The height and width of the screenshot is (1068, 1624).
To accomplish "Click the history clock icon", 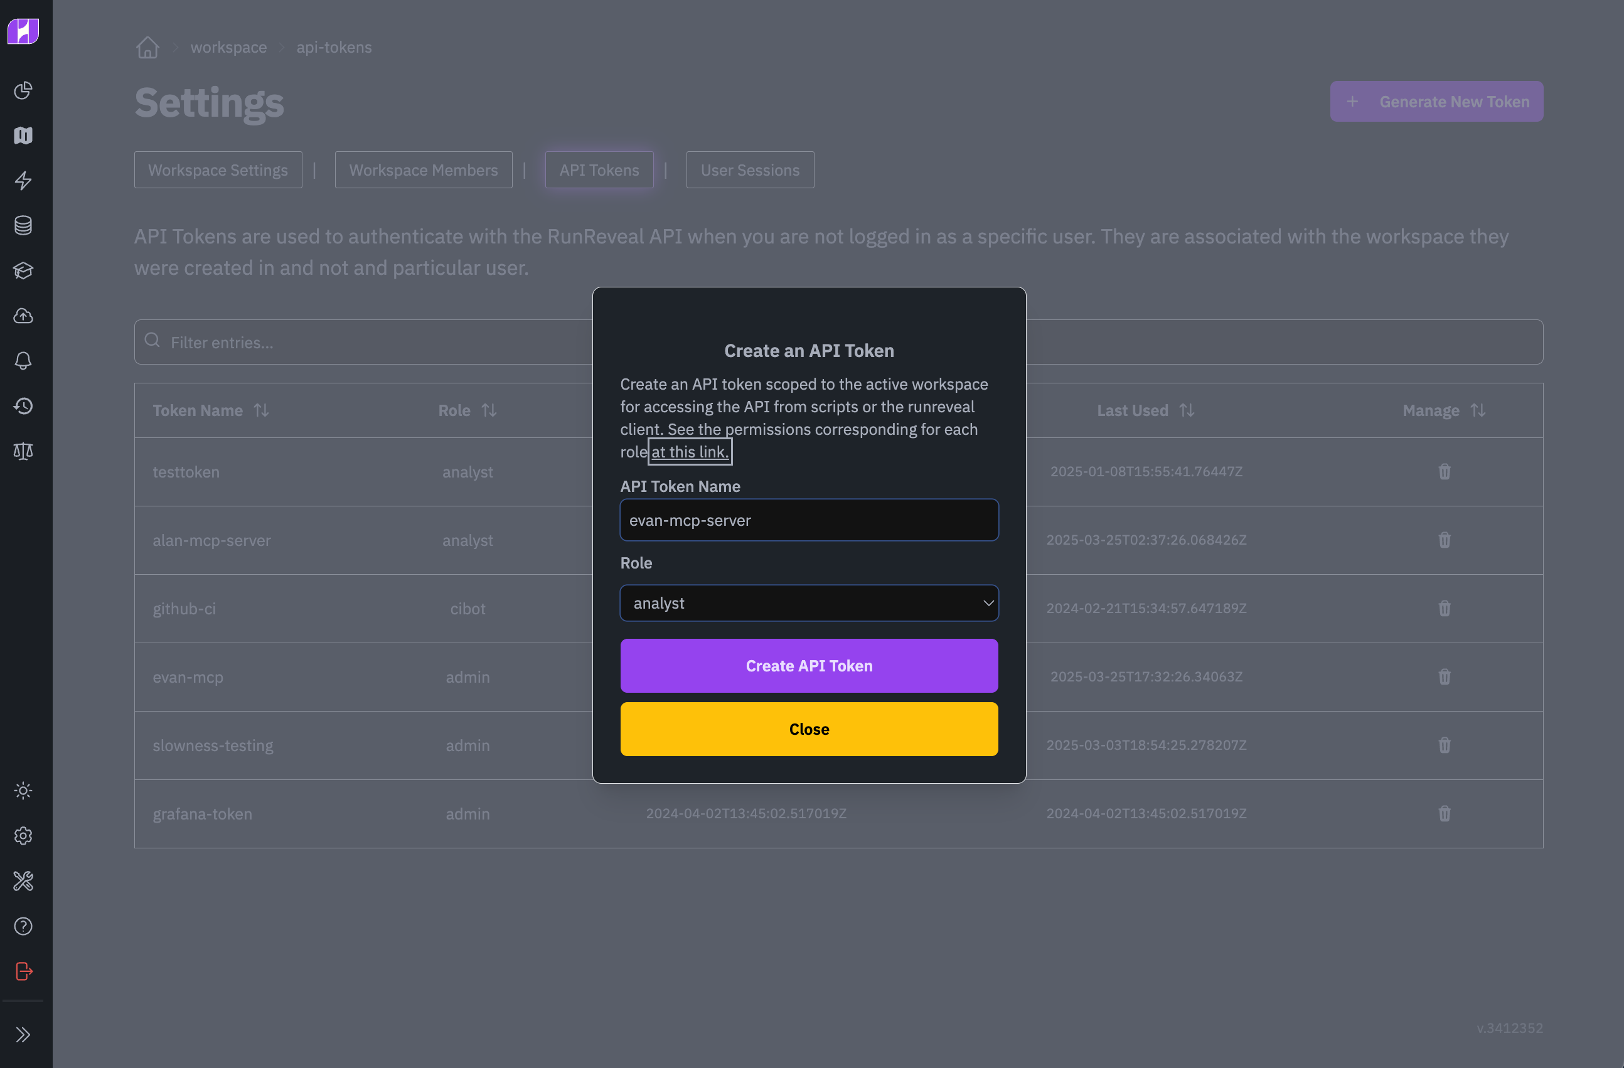I will pyautogui.click(x=23, y=405).
